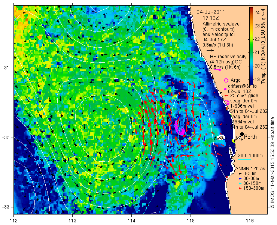This screenshot has width=277, height=225.
Task: Click longitude axis label 112
Action: [13, 221]
